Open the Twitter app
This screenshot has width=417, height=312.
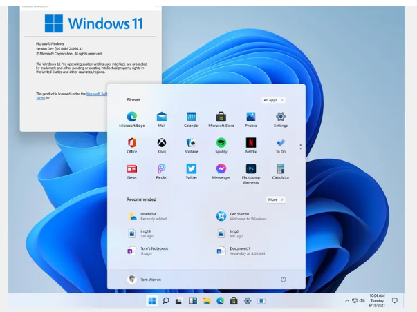[192, 172]
